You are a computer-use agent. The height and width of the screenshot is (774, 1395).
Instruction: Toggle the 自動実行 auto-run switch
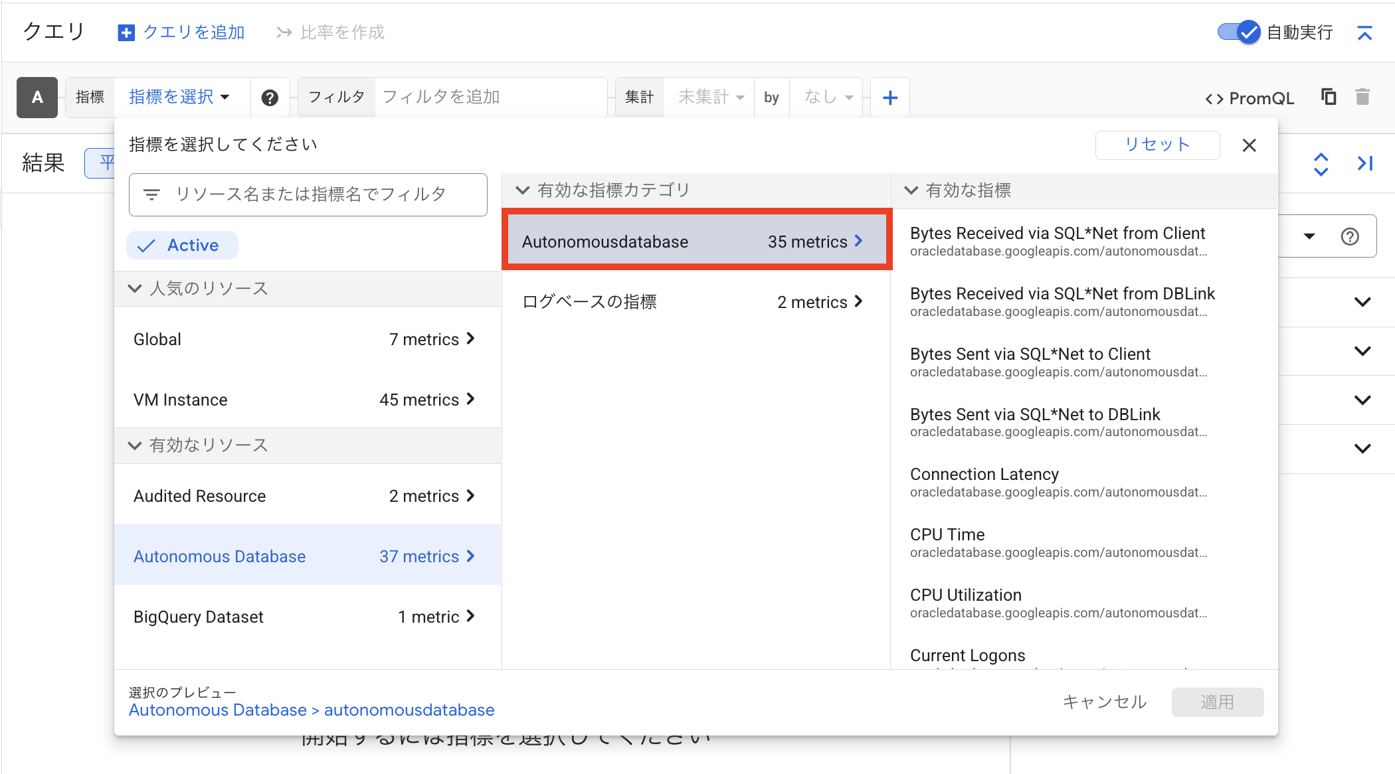point(1238,32)
